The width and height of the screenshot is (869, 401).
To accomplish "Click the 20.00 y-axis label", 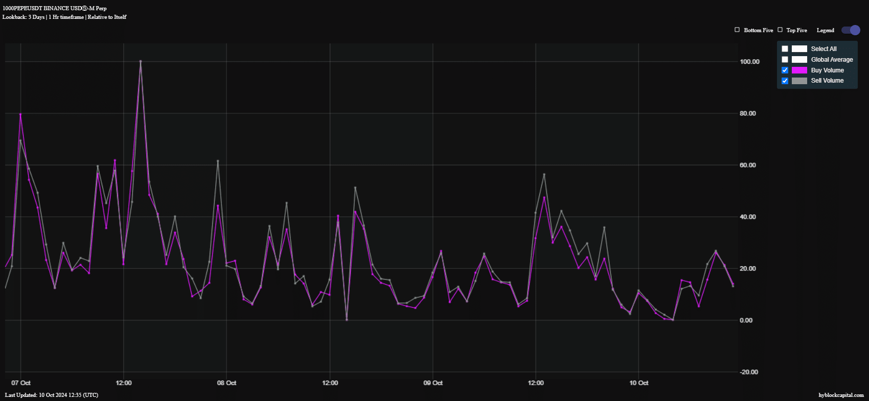I will pyautogui.click(x=748, y=269).
